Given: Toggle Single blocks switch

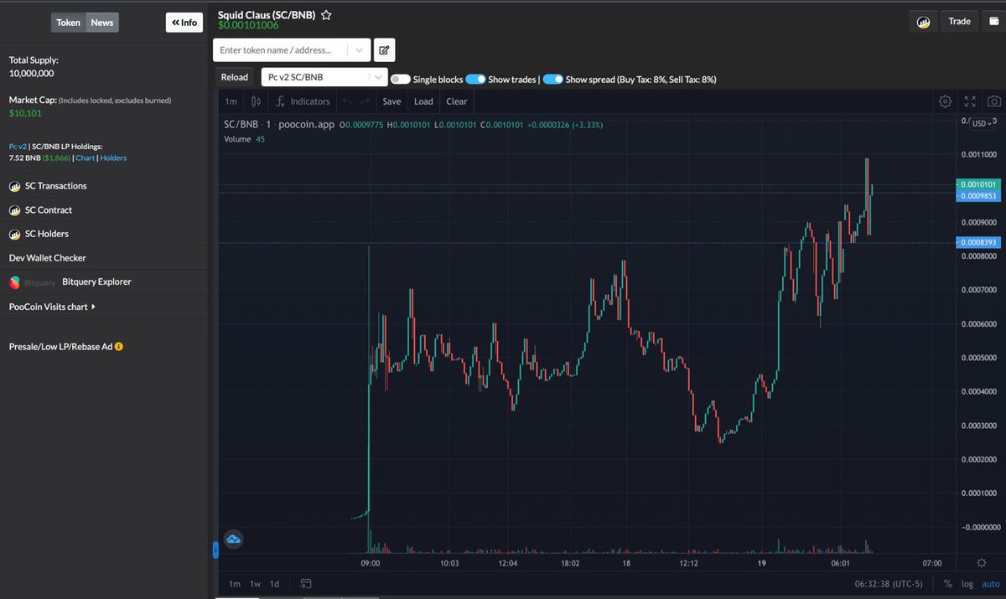Looking at the screenshot, I should tap(400, 79).
